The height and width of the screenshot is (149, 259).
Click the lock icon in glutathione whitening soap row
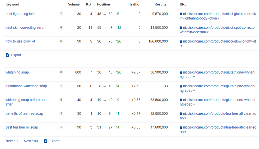point(181,86)
